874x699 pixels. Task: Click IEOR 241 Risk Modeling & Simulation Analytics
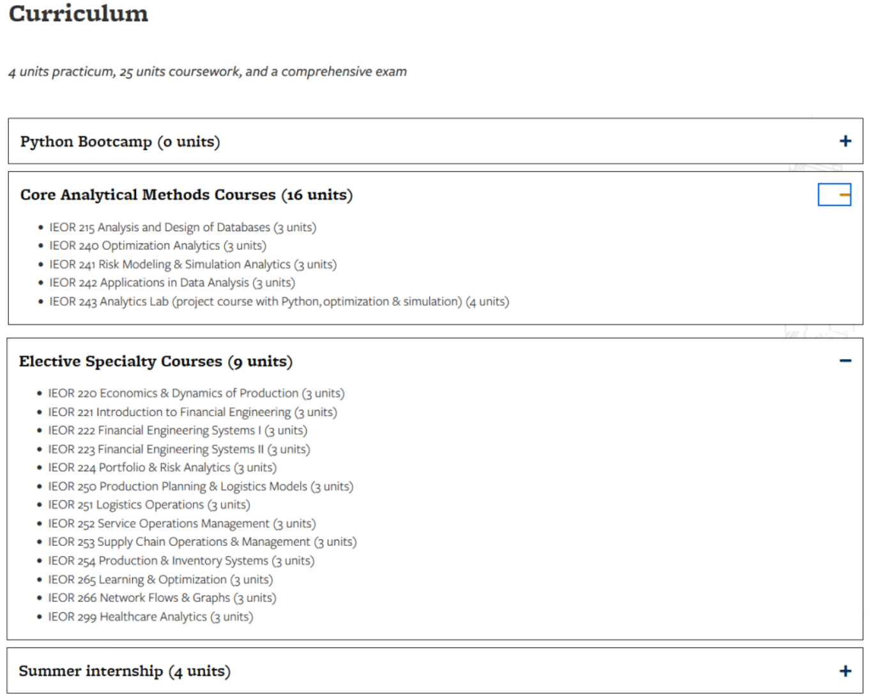click(193, 264)
